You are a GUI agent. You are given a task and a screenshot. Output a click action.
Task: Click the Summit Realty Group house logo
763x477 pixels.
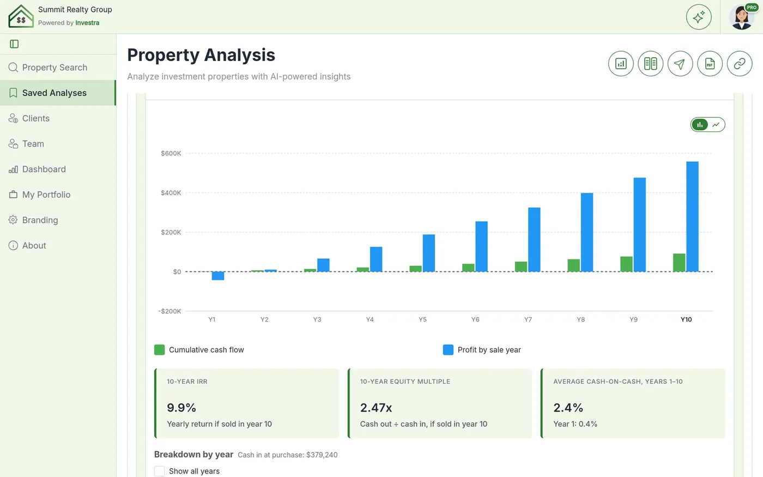21,16
